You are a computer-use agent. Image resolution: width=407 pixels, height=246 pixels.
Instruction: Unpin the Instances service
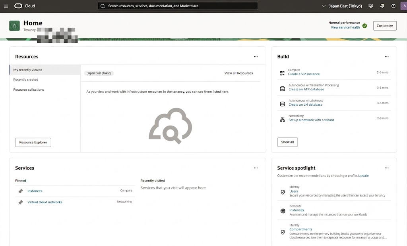pos(21,191)
